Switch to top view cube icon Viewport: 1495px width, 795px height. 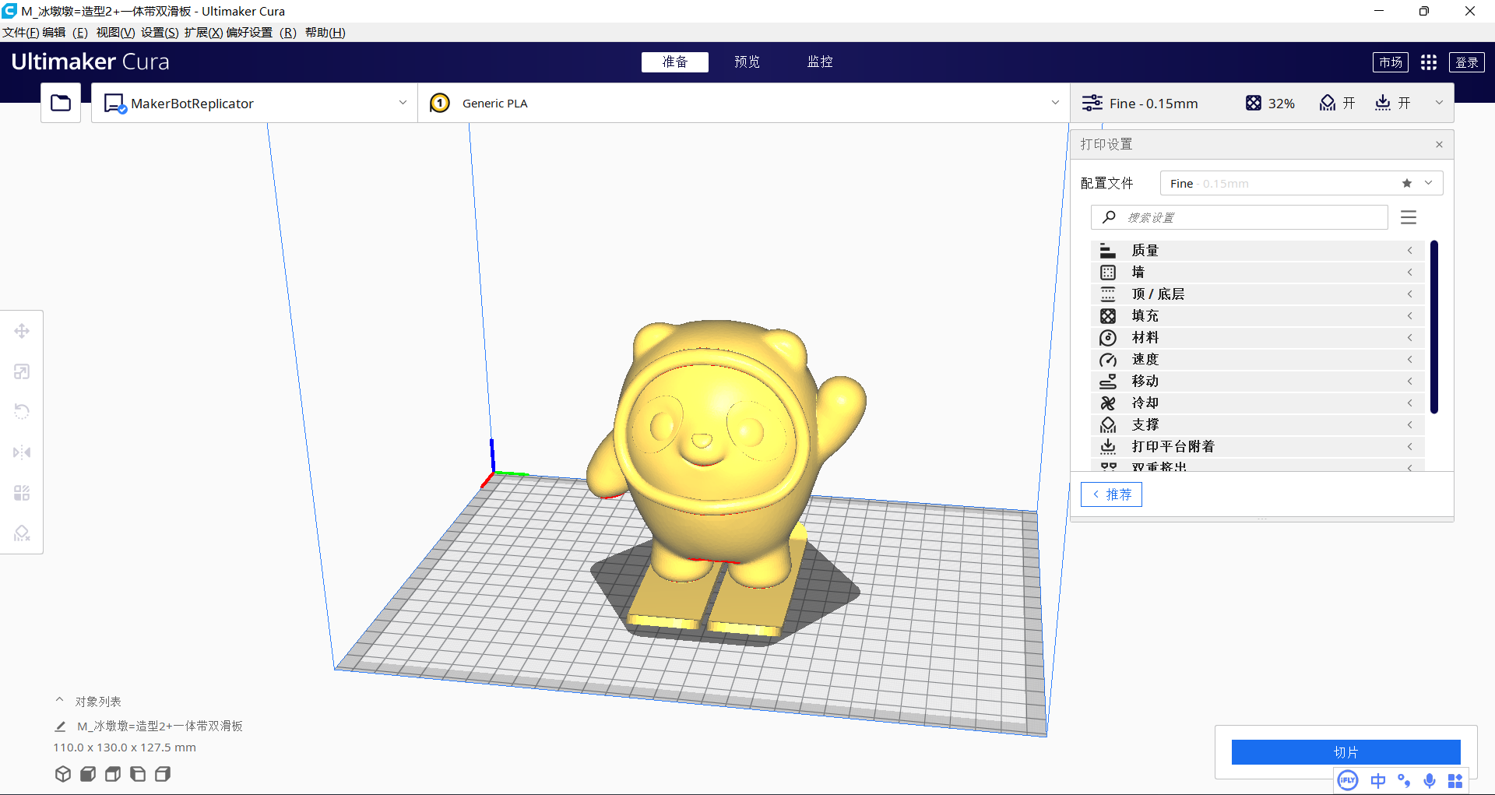pos(113,774)
